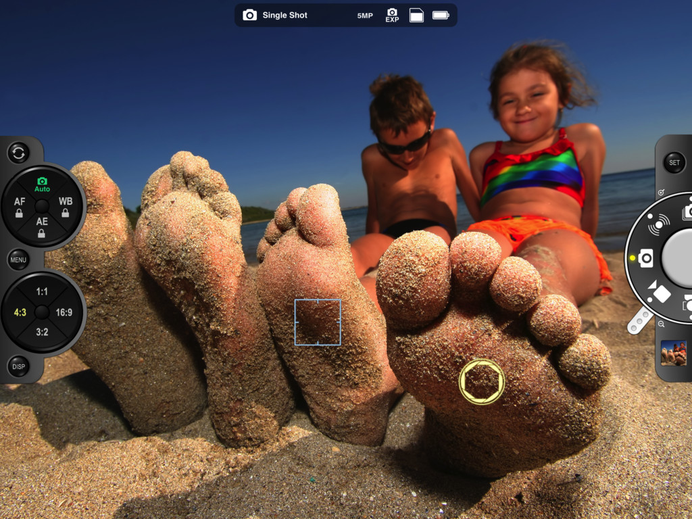This screenshot has height=519, width=692.
Task: Open the last photo thumbnail
Action: (x=674, y=353)
